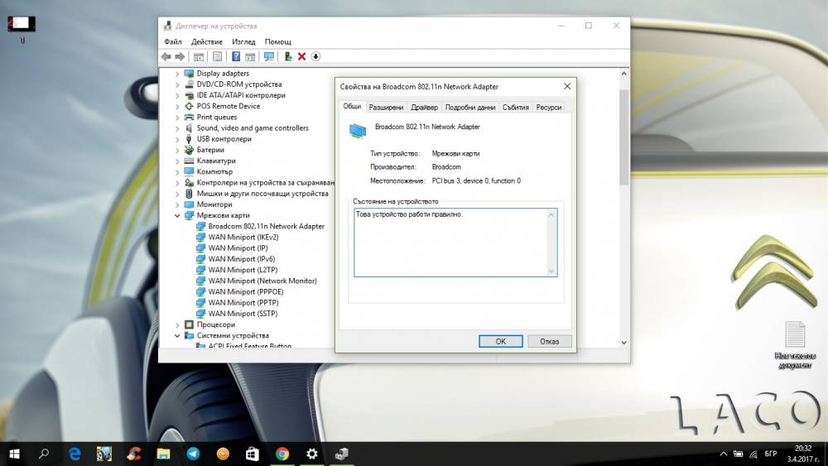Open the Помощ menu
828x466 pixels.
tap(277, 41)
